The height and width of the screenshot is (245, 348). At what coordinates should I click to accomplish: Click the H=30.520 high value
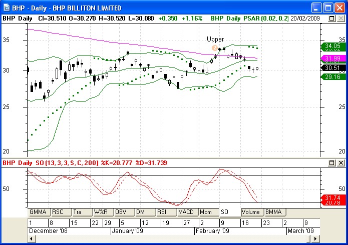point(112,18)
